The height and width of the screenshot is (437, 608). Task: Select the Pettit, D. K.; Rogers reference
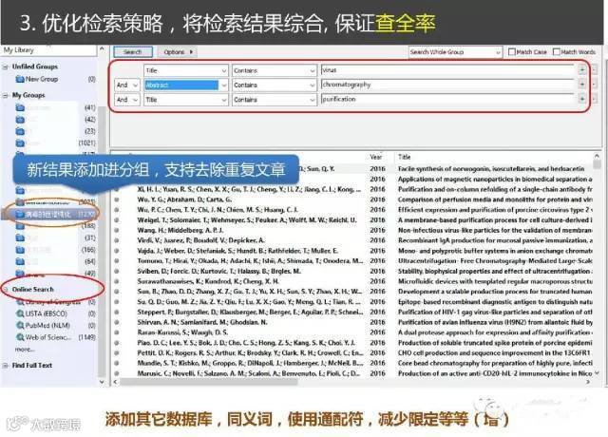pyautogui.click(x=250, y=352)
